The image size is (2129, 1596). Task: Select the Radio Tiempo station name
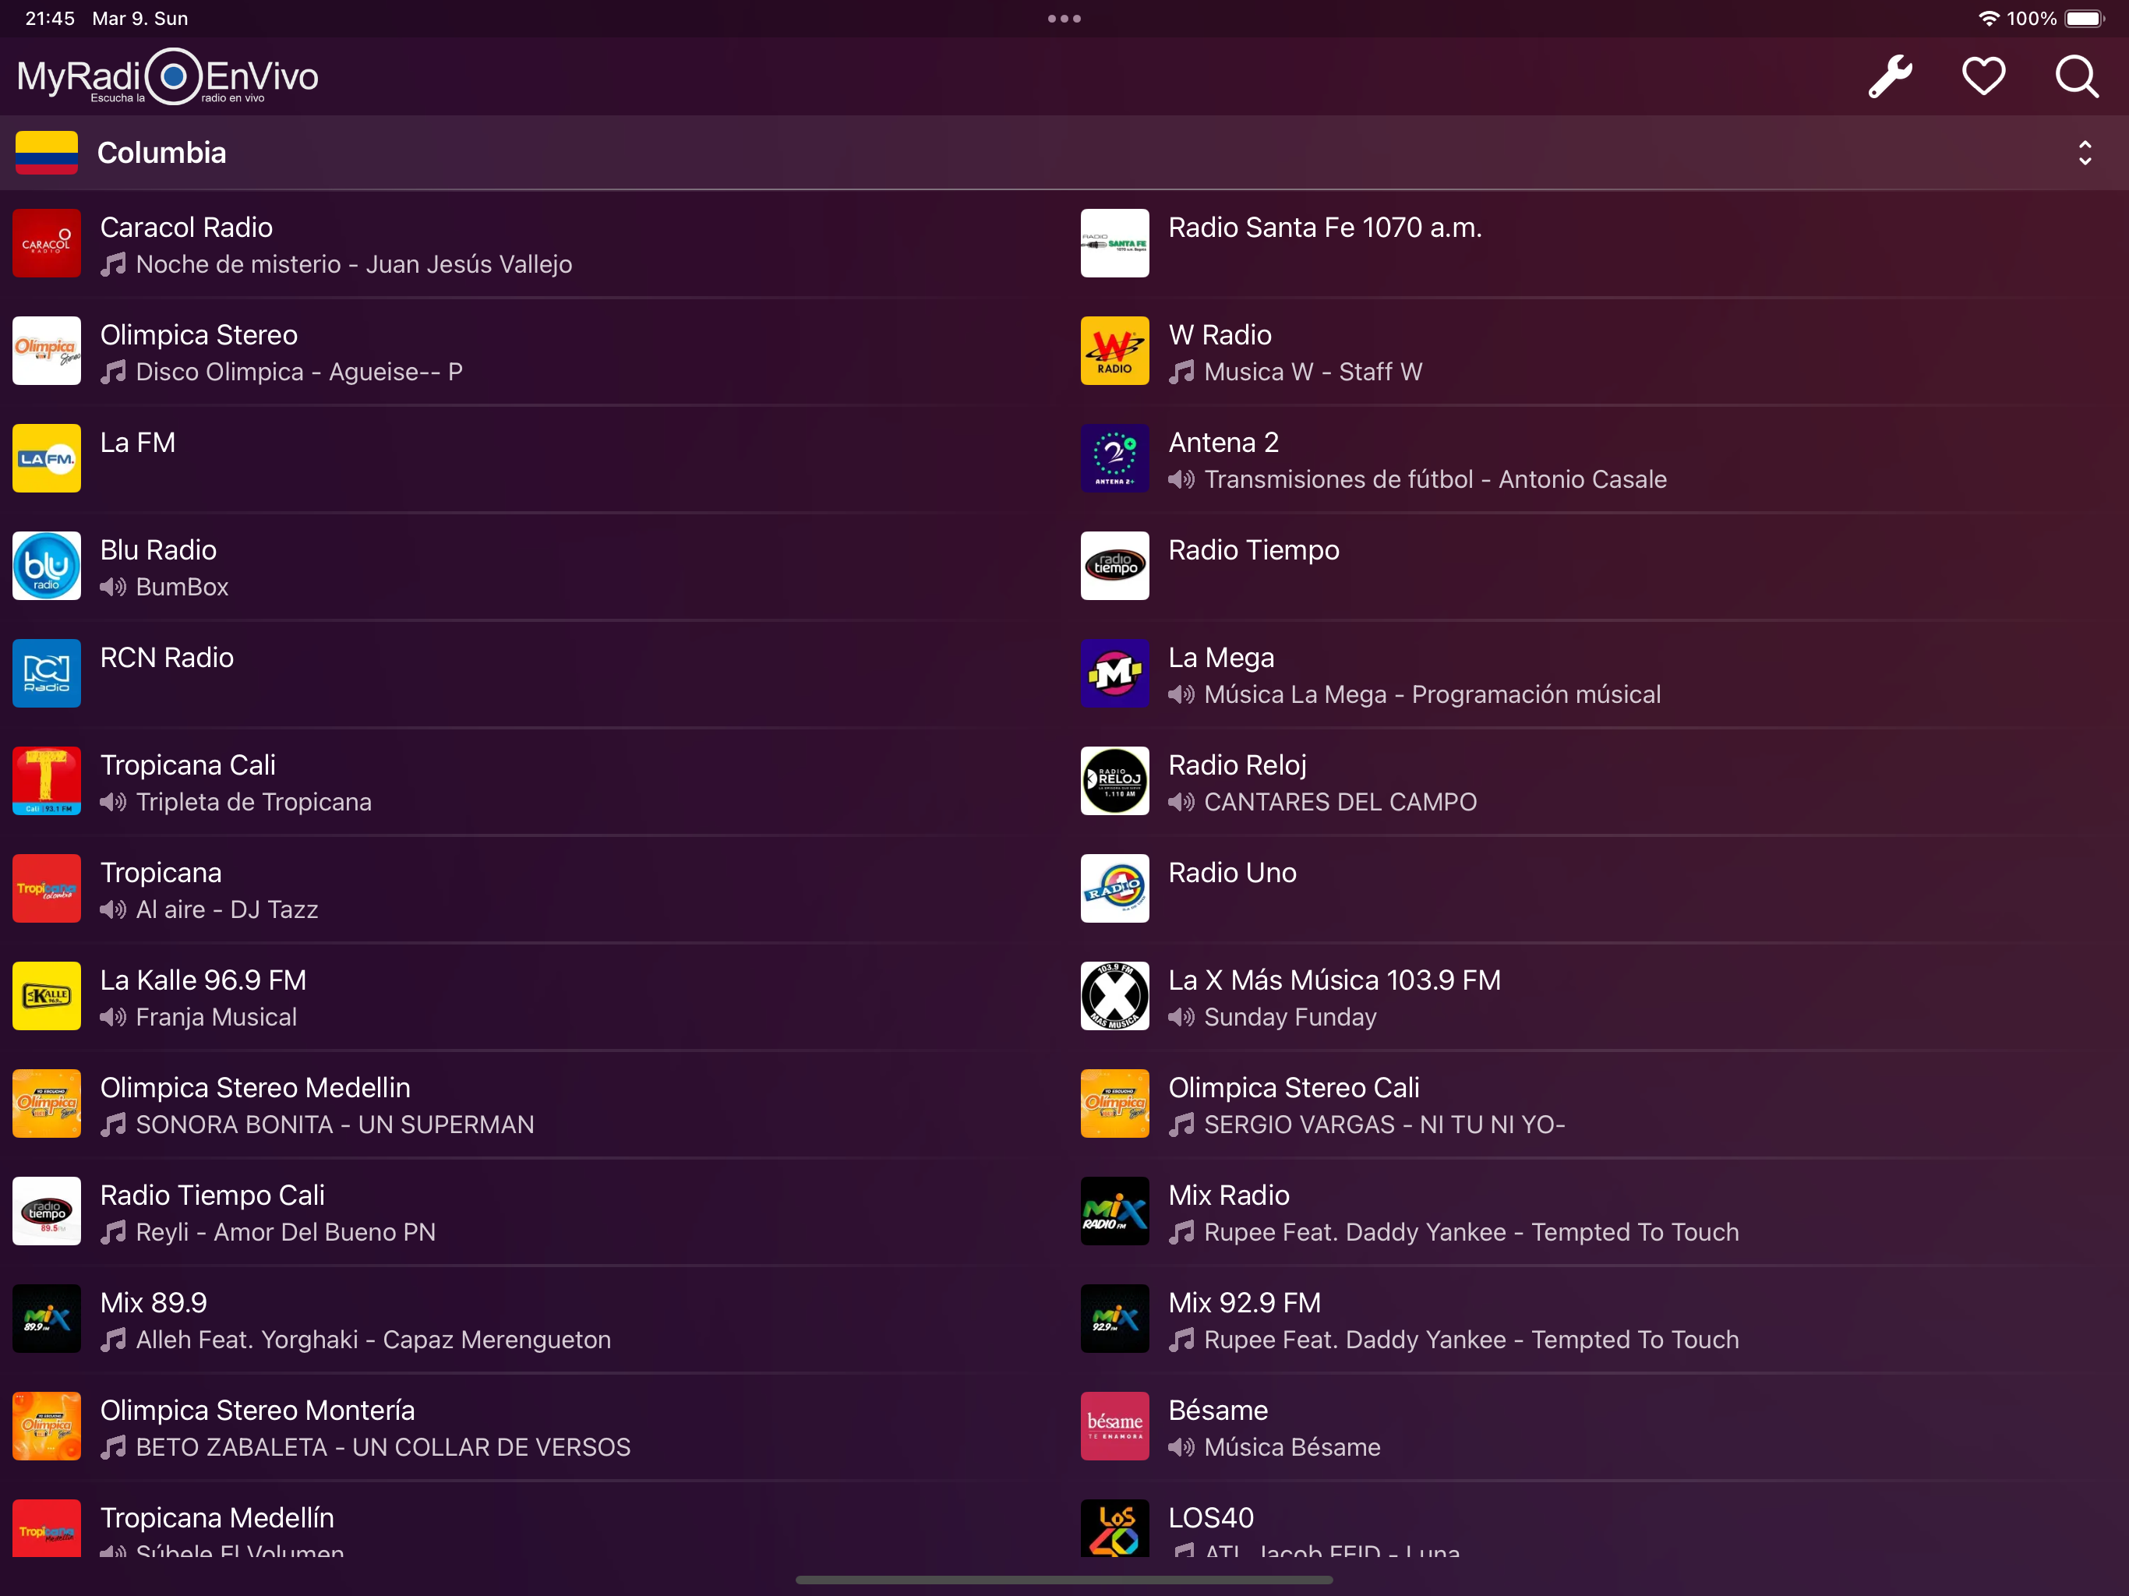[x=1254, y=551]
